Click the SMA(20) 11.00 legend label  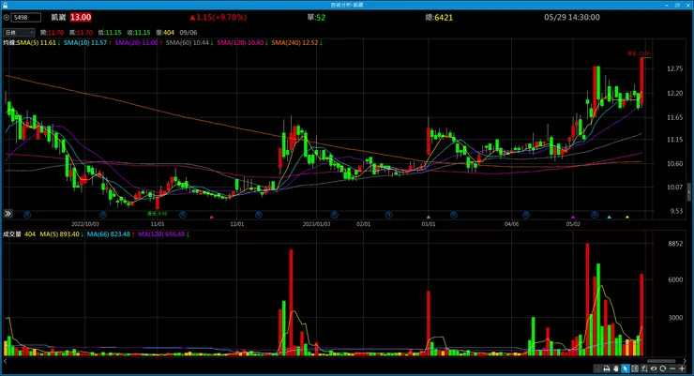click(136, 43)
